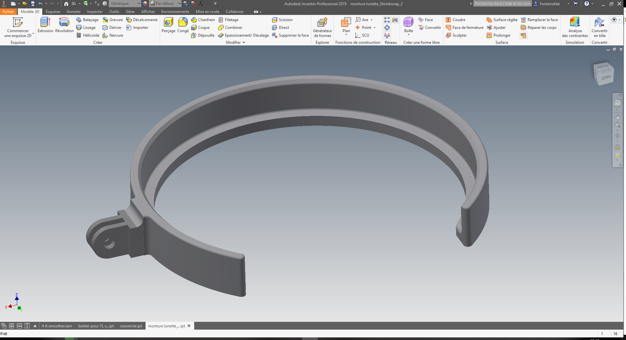The image size is (626, 340).
Task: Click the rectangular pattern Réseau icon
Action: click(x=387, y=20)
